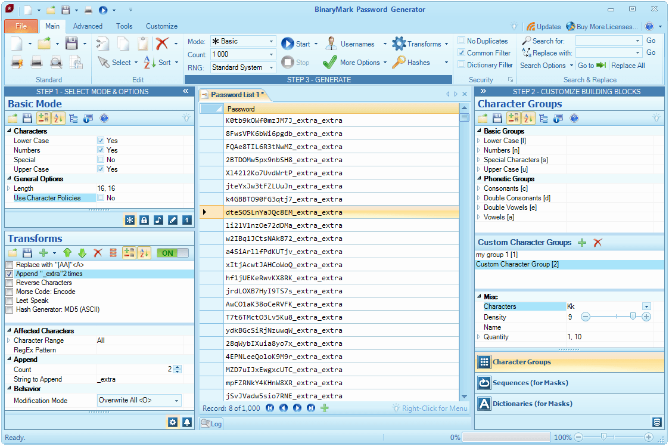This screenshot has width=669, height=446.
Task: Move transform up with the green up arrow
Action: 67,253
